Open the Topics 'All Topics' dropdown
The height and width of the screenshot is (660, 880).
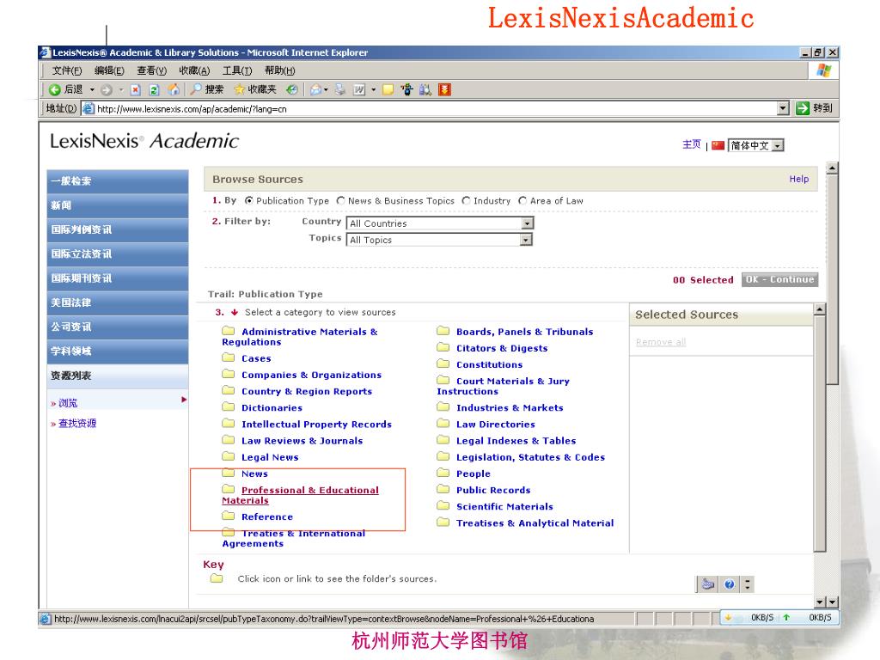point(439,241)
